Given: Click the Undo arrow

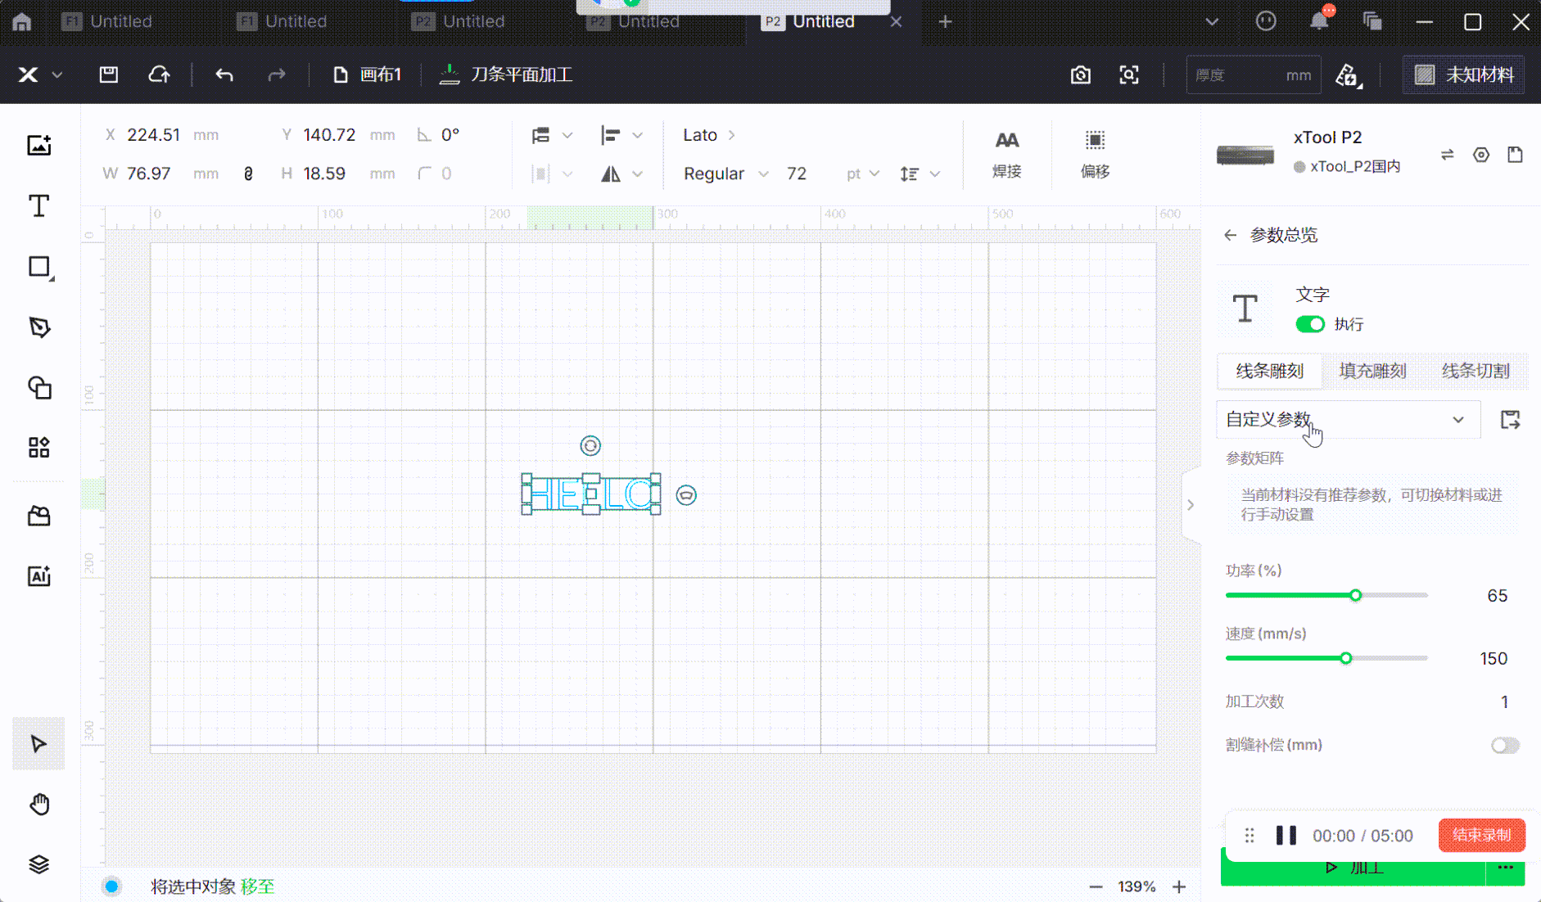Looking at the screenshot, I should coord(224,75).
